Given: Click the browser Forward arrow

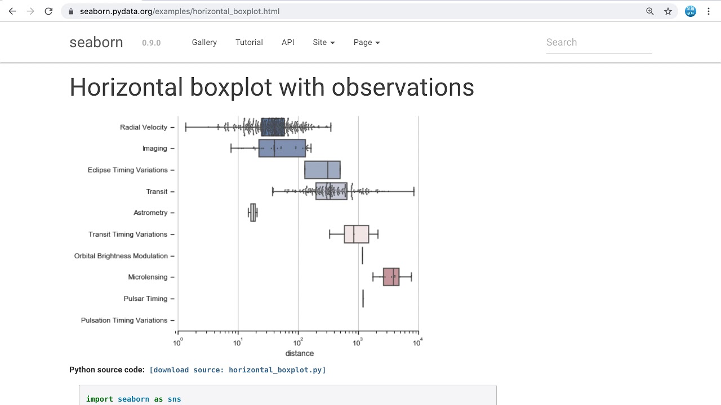Looking at the screenshot, I should click(x=30, y=11).
